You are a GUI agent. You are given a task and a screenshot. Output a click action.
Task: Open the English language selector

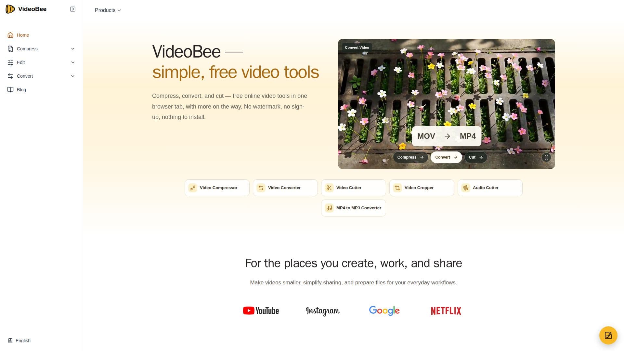click(19, 341)
